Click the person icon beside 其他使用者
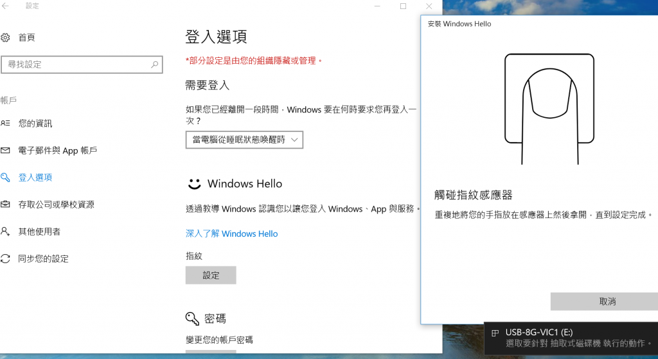Image resolution: width=658 pixels, height=359 pixels. point(5,231)
